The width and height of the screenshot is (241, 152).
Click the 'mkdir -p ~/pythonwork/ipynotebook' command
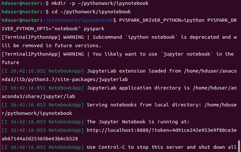point(100,3)
